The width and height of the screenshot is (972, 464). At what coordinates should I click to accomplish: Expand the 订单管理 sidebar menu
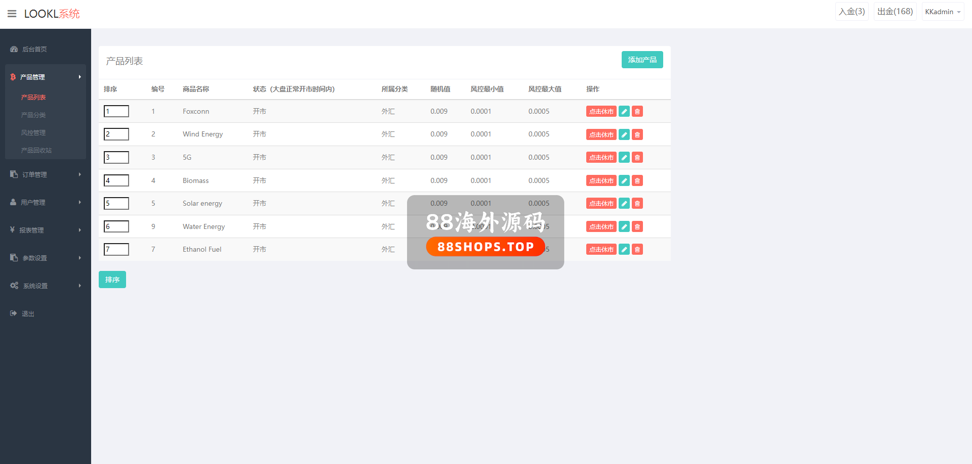click(46, 174)
